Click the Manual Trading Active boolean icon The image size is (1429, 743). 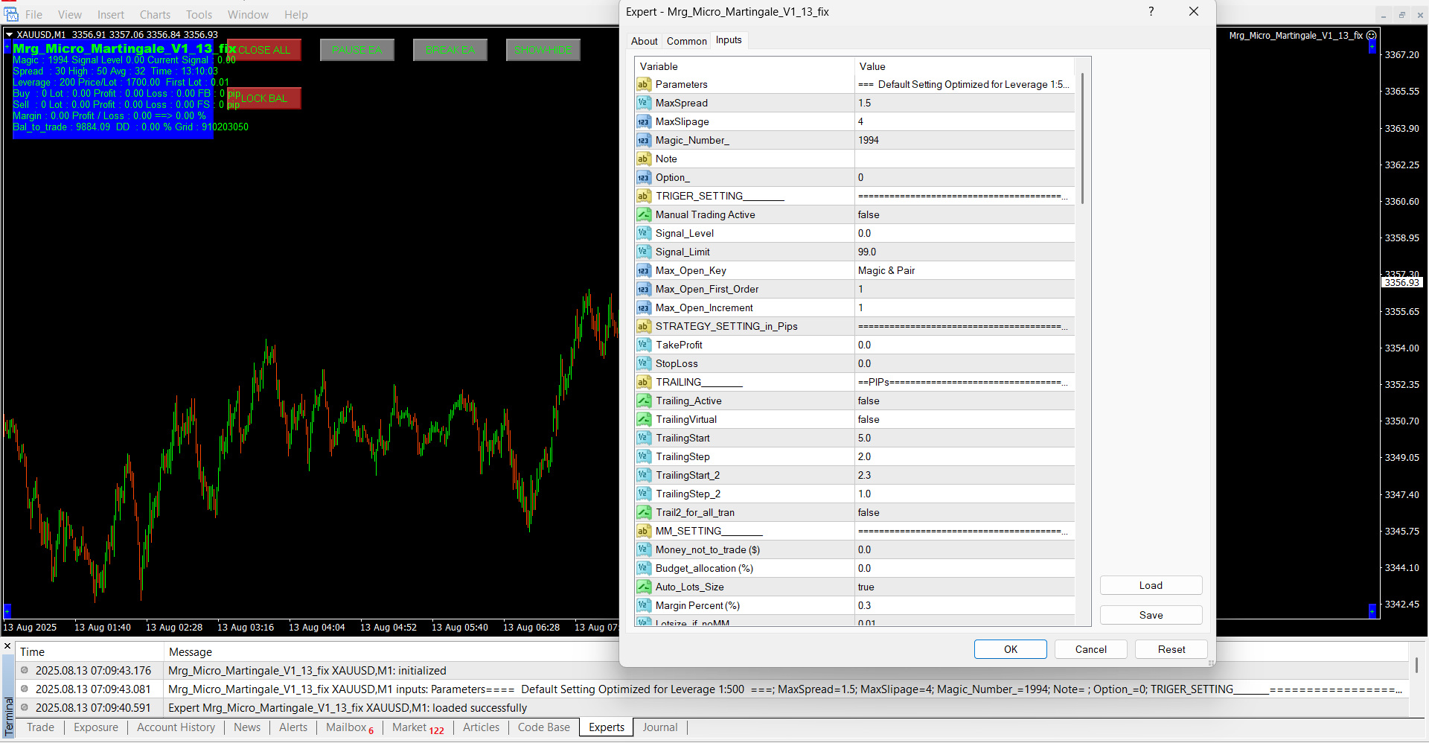643,214
